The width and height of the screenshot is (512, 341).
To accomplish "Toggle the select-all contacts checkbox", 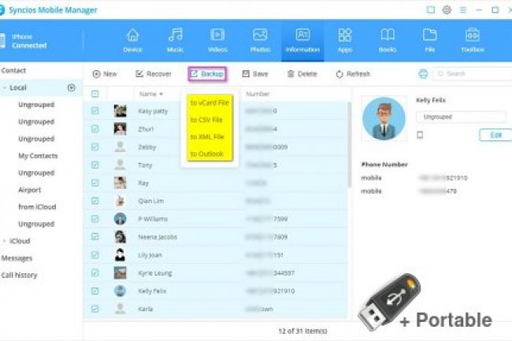I will click(95, 94).
